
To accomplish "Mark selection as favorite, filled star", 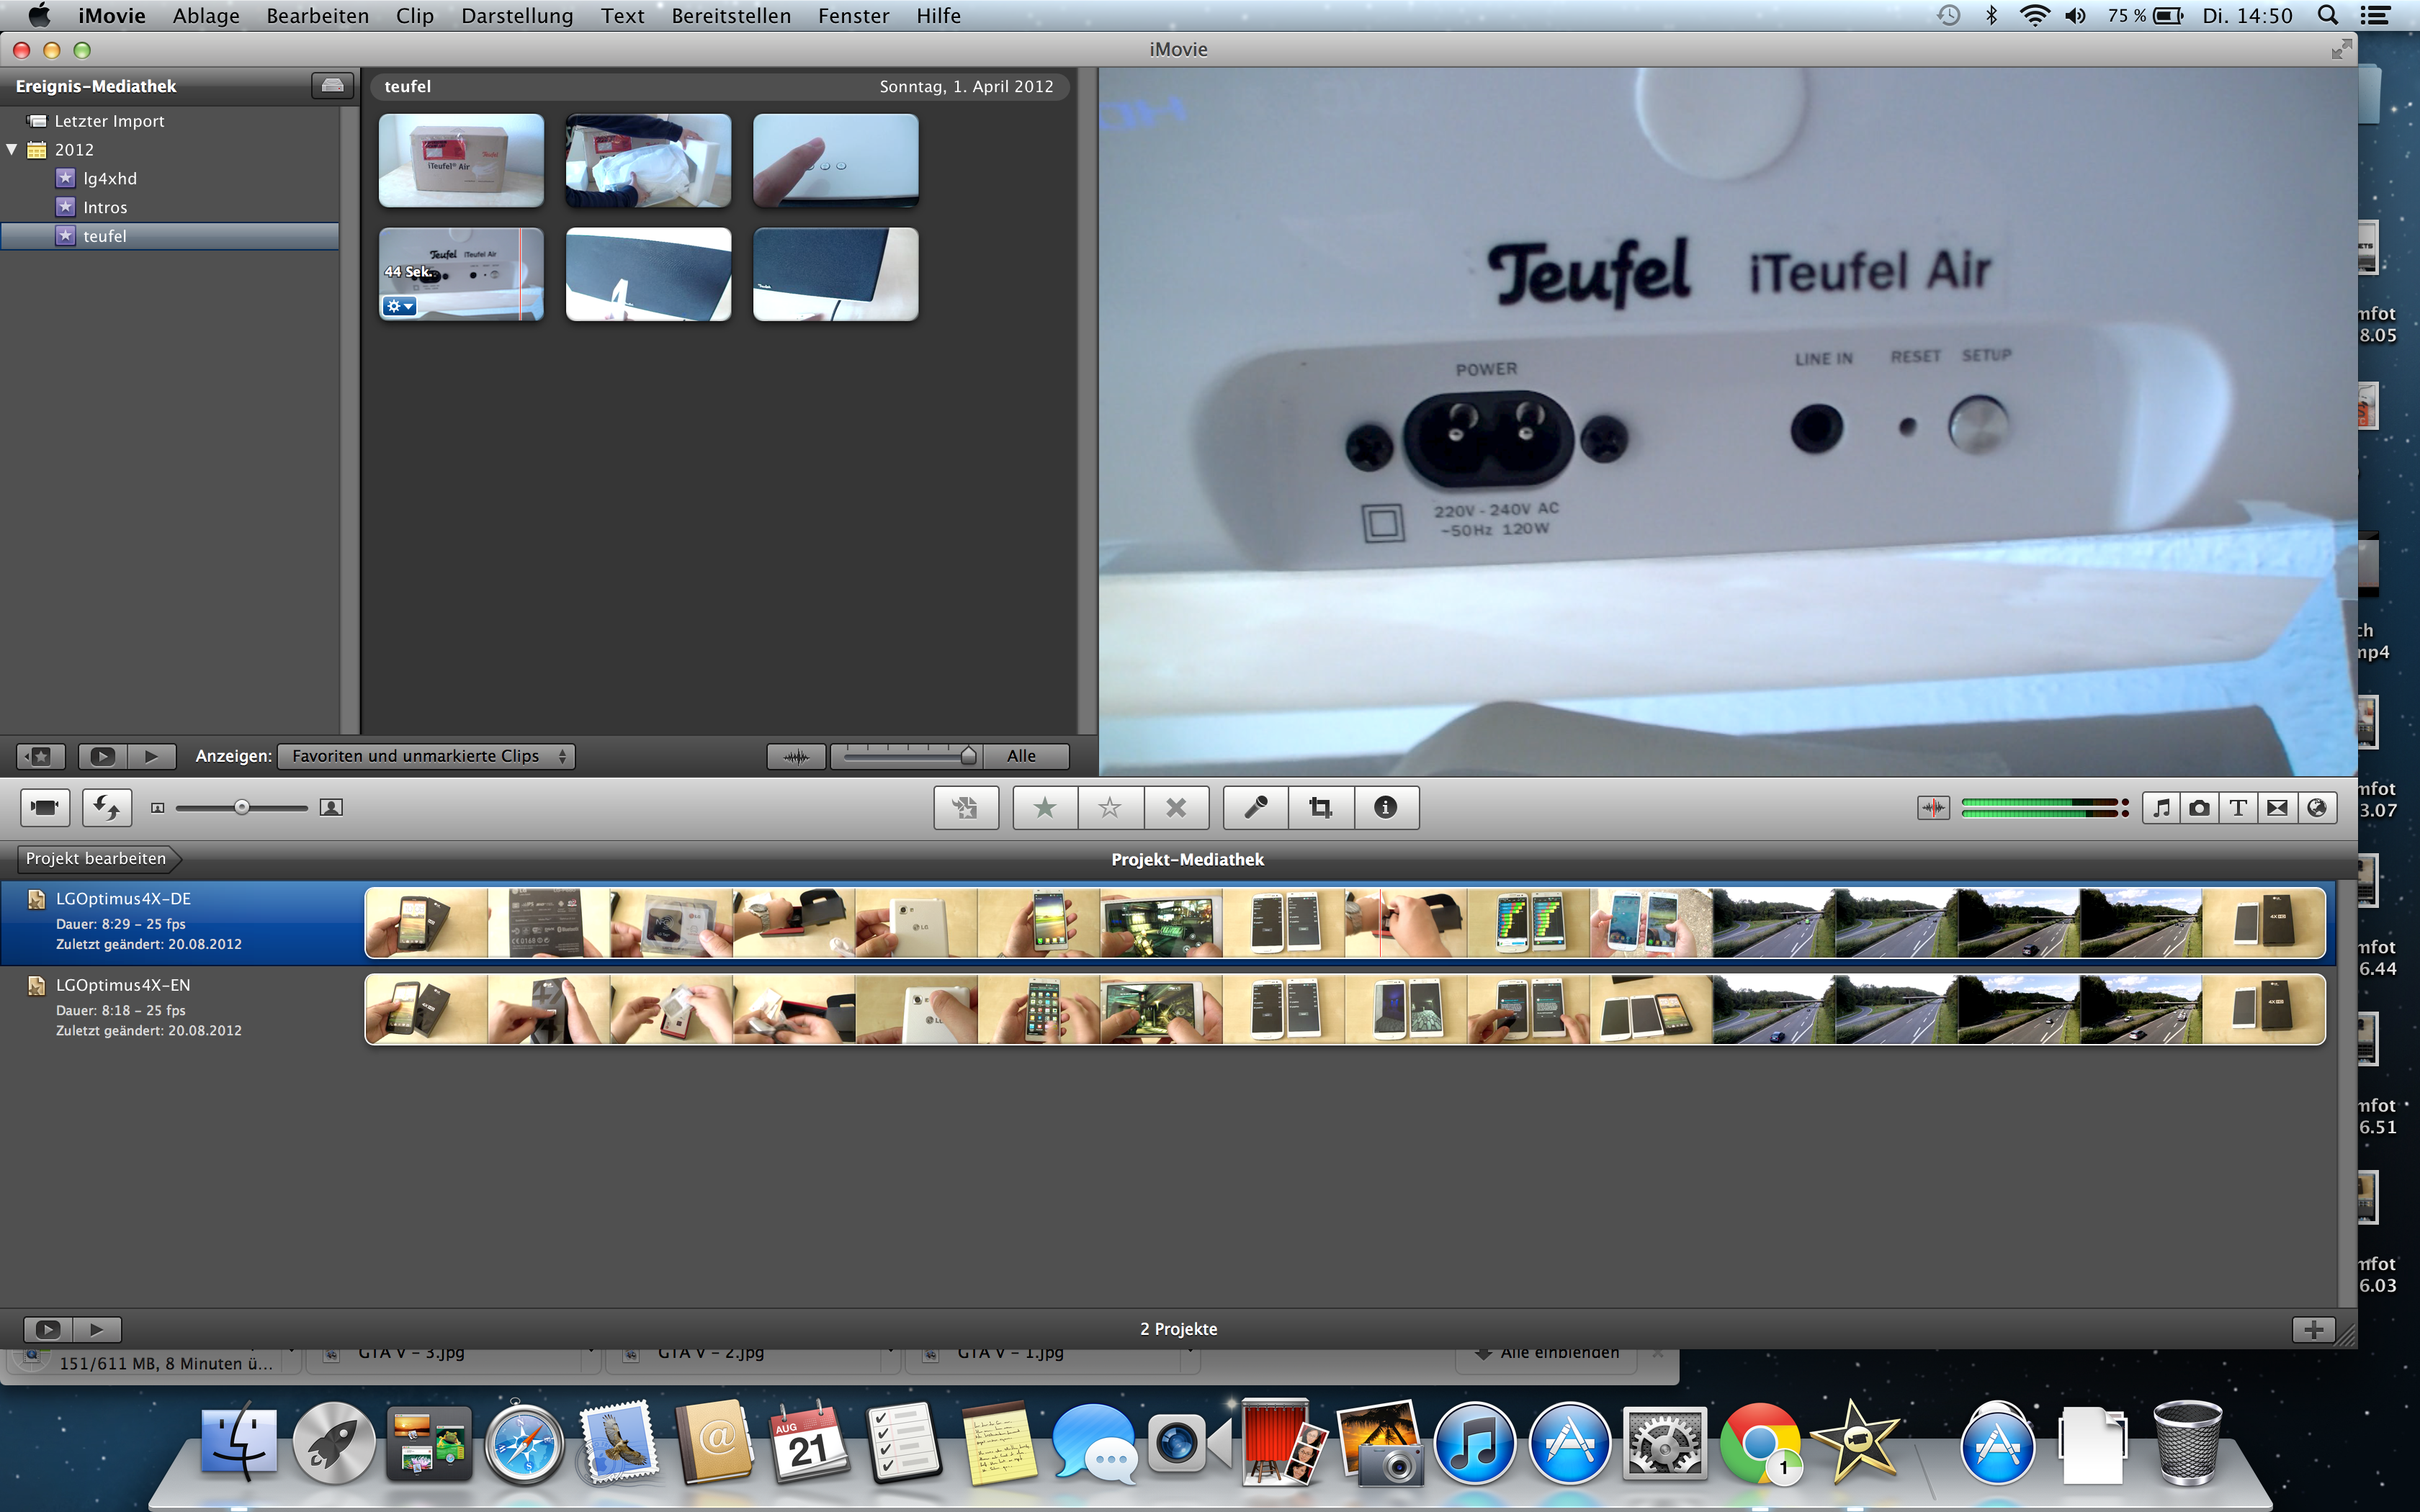I will [x=1045, y=807].
